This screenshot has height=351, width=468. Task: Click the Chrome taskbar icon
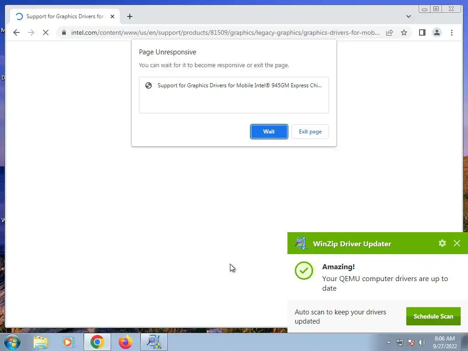coord(97,342)
